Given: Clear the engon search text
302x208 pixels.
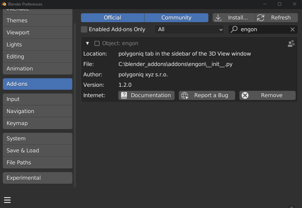Looking at the screenshot, I should click(292, 29).
